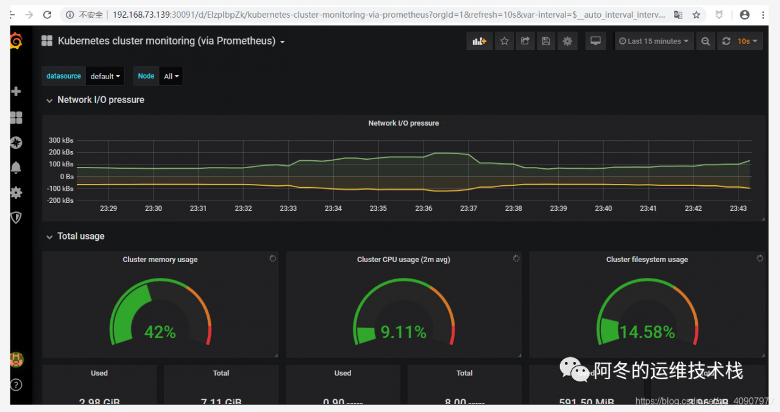780x412 pixels.
Task: Refresh the dashboard now
Action: coord(726,41)
